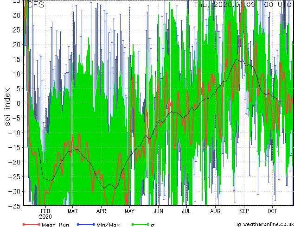Click the blue Min/Max legend line
Image resolution: width=294 pixels, height=227 pixels.
[x=86, y=224]
